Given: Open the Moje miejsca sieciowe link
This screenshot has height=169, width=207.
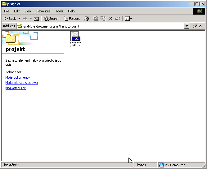Looking at the screenshot, I should [21, 83].
